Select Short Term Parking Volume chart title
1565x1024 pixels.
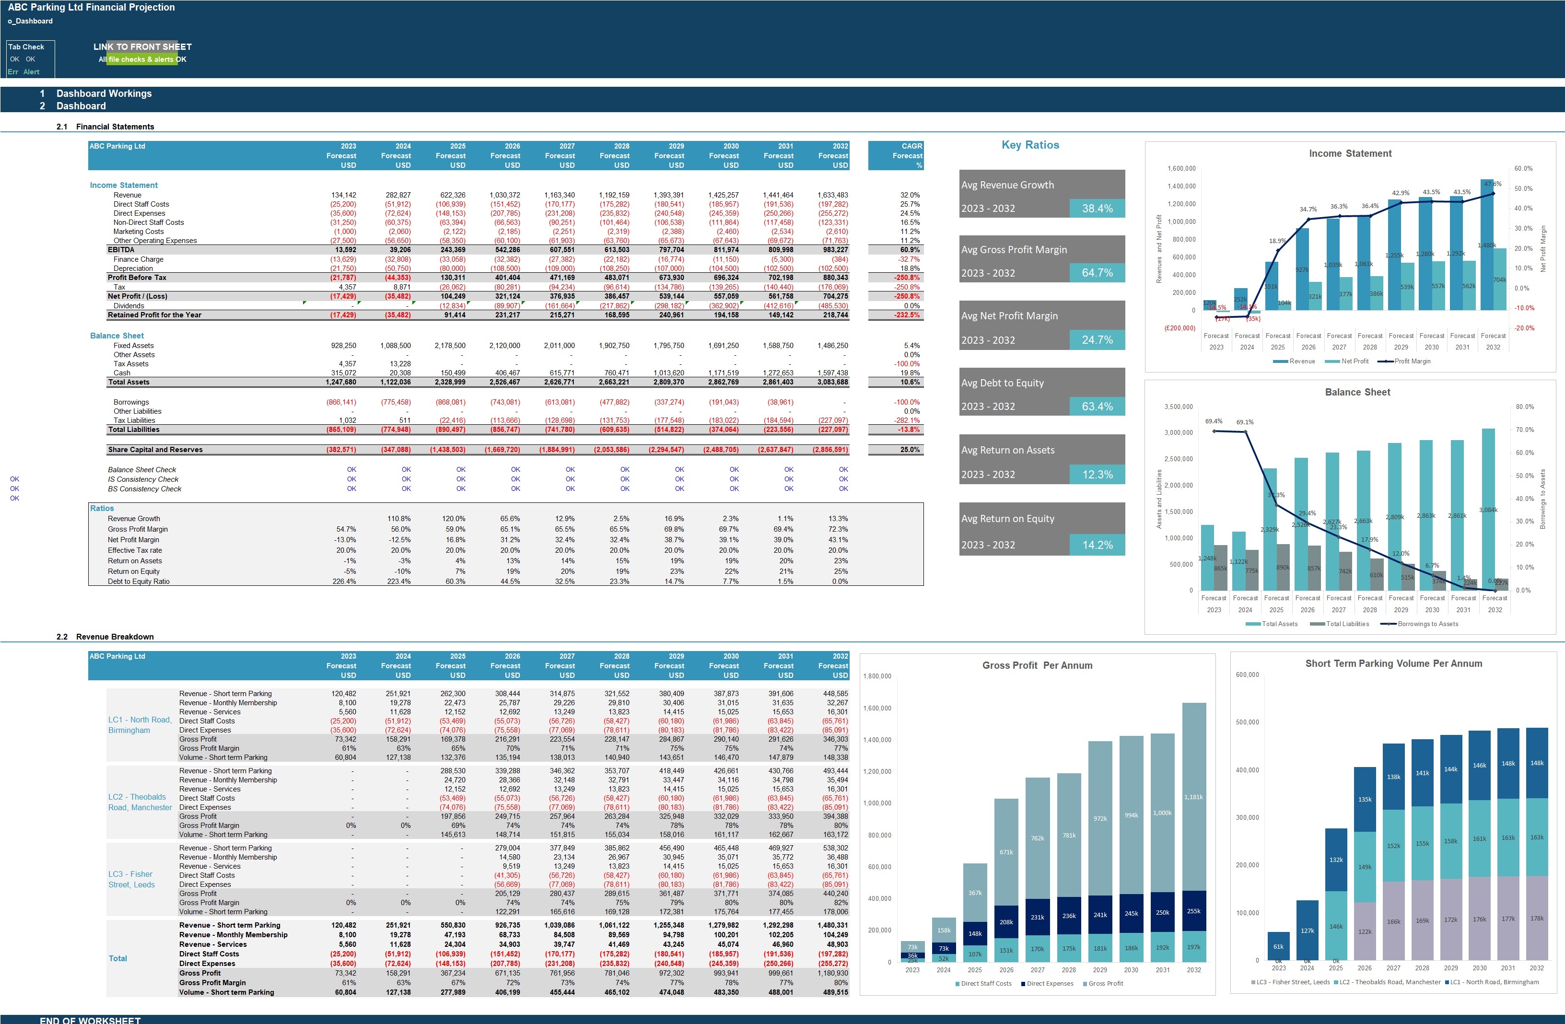click(x=1393, y=663)
